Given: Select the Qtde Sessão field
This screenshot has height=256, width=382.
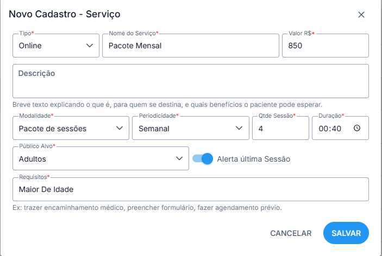Looking at the screenshot, I should click(280, 129).
